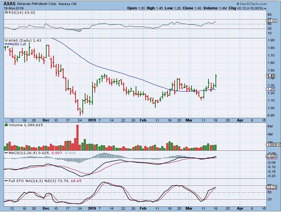Click the 1.43 current price tag
The height and width of the screenshot is (212, 281).
coord(270,76)
